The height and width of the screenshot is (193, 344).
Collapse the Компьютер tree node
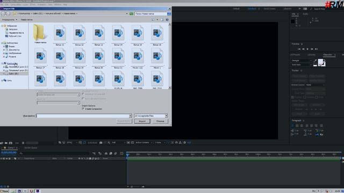click(x=2, y=63)
